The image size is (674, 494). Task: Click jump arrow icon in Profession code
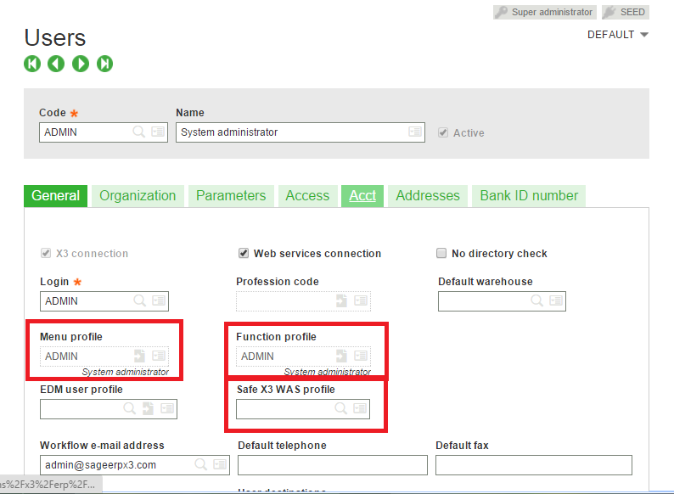click(x=341, y=300)
